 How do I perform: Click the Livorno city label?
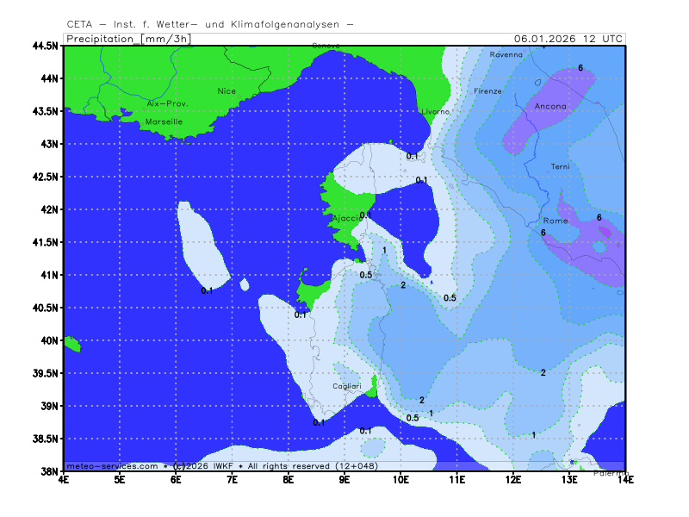coord(435,111)
